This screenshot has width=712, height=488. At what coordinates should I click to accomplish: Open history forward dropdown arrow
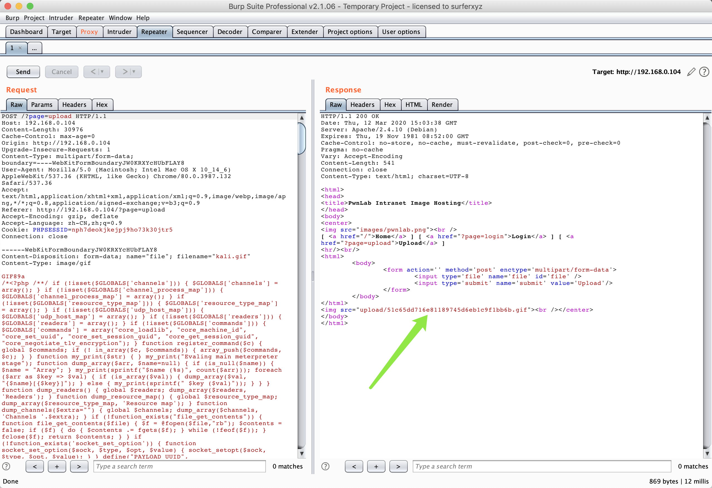(134, 72)
